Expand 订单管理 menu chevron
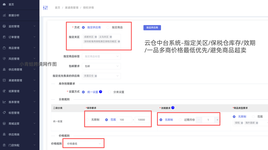The width and height of the screenshot is (268, 150). 35,37
